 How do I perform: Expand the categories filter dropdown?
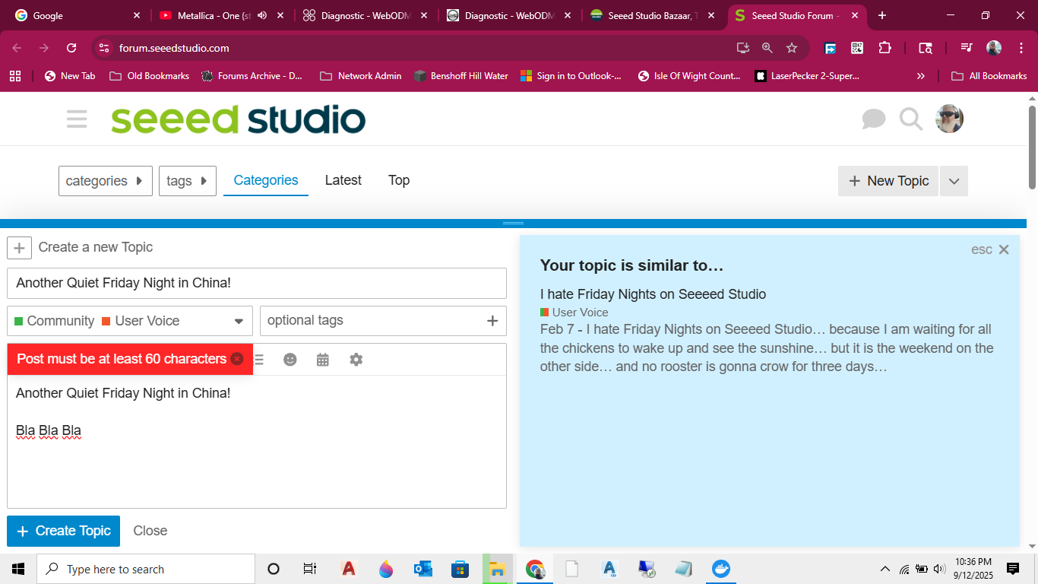tap(106, 181)
